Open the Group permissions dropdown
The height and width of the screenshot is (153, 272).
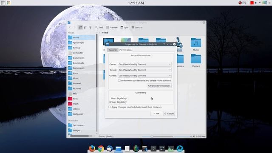click(144, 70)
